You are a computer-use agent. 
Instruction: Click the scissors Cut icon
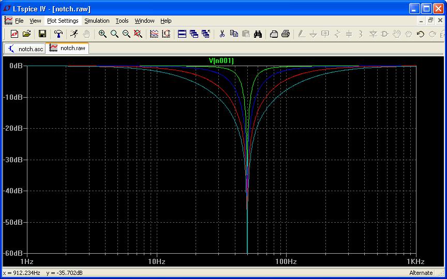point(222,34)
